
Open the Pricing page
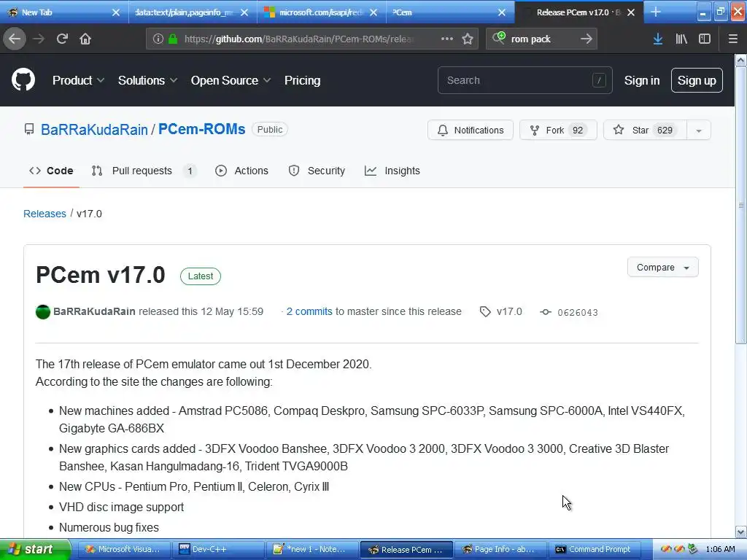click(x=303, y=80)
